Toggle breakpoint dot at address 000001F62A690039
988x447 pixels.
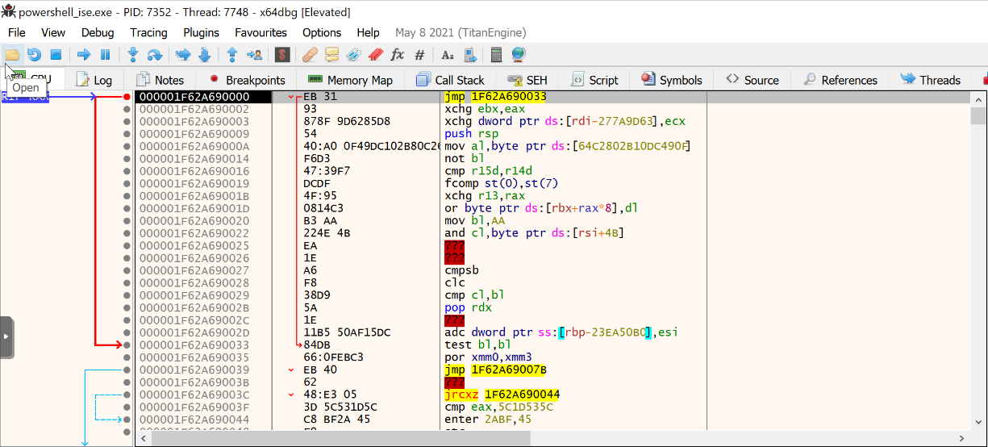tap(127, 370)
